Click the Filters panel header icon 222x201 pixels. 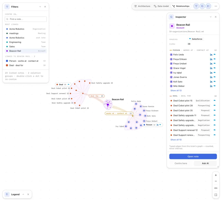coord(7,7)
